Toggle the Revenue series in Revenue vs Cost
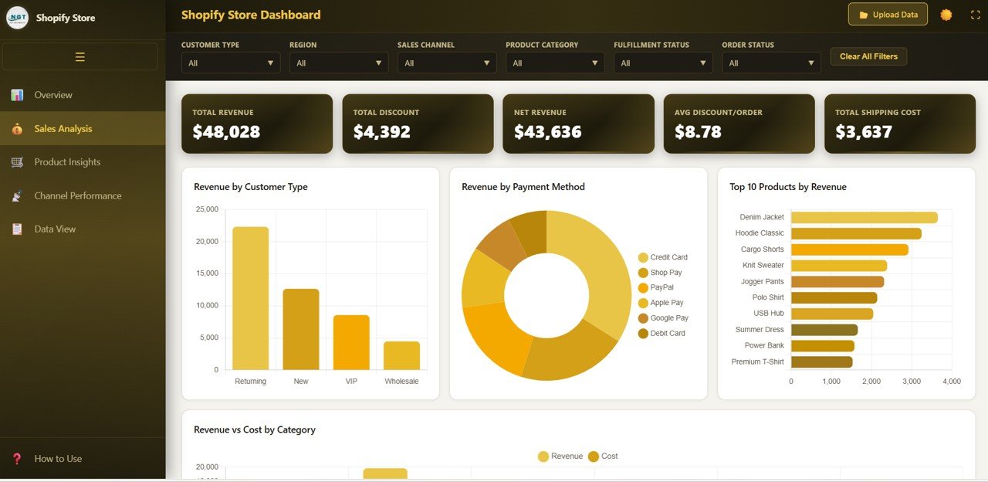Viewport: 988px width, 482px height. click(560, 456)
